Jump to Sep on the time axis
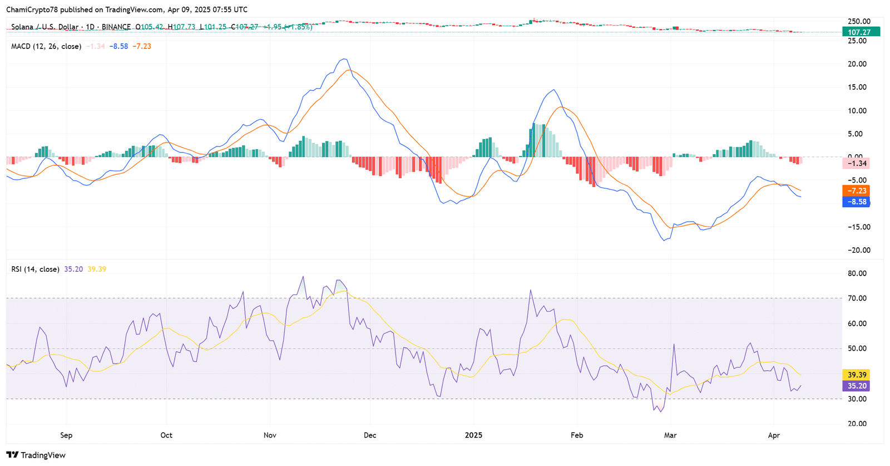Screen dimensions: 890x466 [x=66, y=435]
